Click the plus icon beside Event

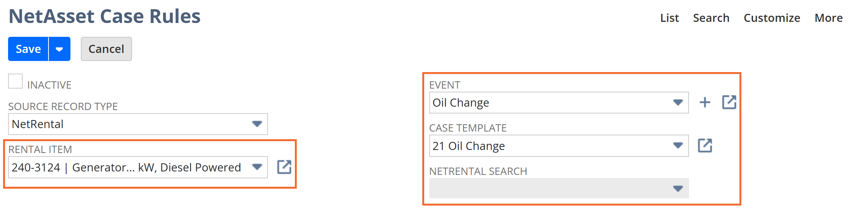pyautogui.click(x=705, y=102)
